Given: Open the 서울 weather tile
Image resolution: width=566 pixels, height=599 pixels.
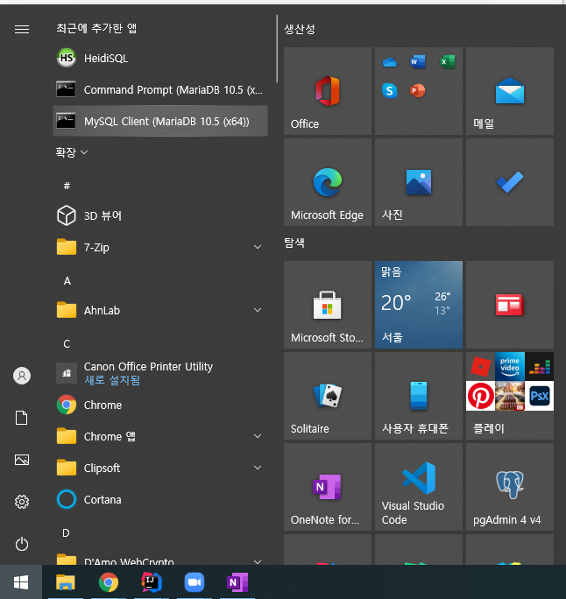Looking at the screenshot, I should 419,305.
